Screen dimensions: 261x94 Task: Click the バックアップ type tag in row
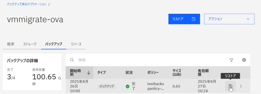(107, 86)
